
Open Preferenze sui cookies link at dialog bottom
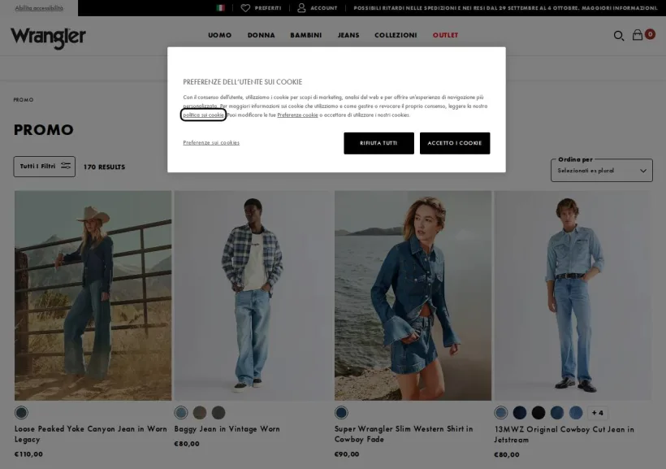point(211,142)
